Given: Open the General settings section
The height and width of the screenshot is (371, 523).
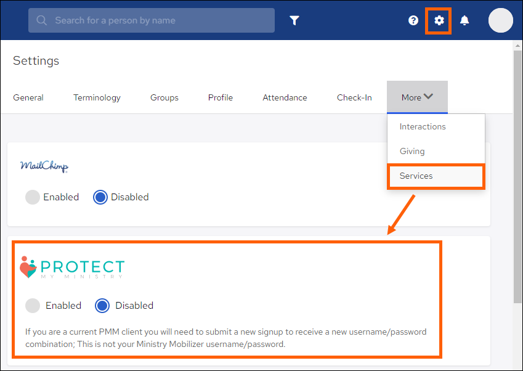Looking at the screenshot, I should coord(28,97).
